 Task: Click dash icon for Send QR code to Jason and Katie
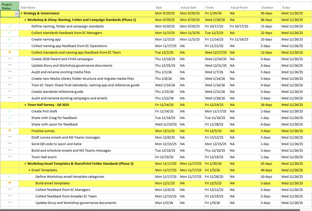[10, 144]
